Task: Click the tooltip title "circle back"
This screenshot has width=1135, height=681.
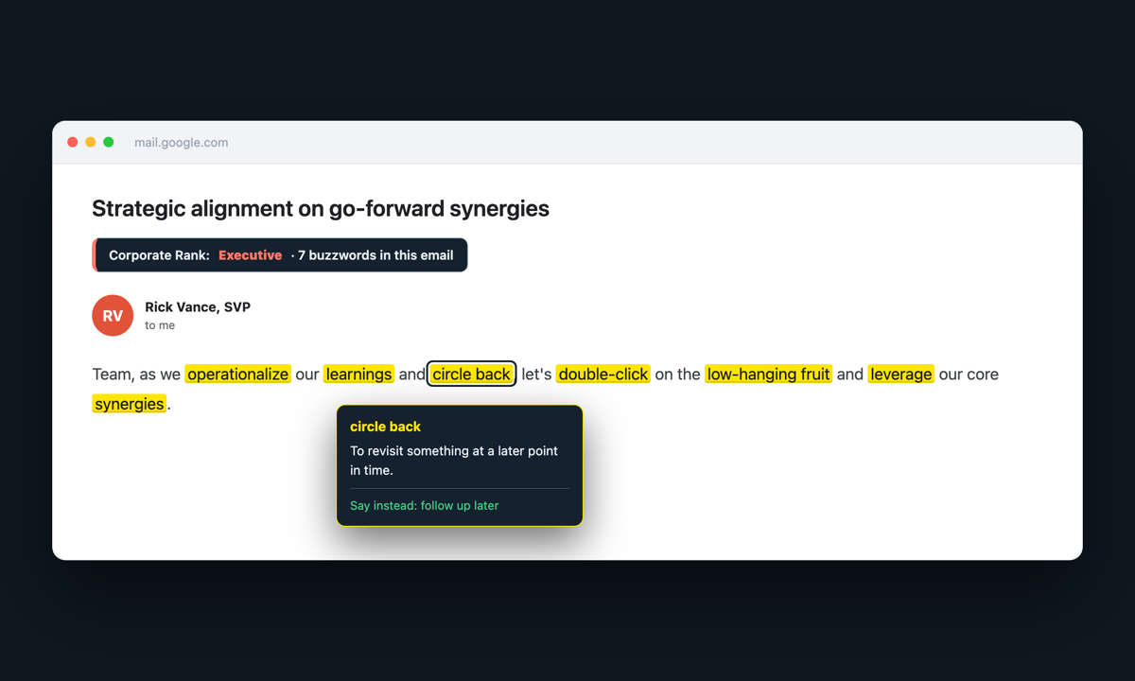Action: [386, 427]
